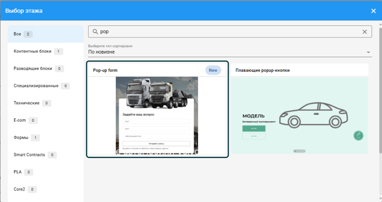Click the search input containing pop
The height and width of the screenshot is (202, 382).
coord(230,32)
